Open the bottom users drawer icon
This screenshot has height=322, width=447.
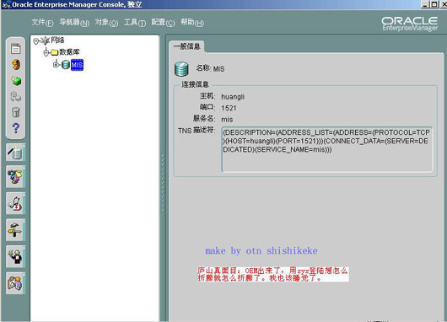pyautogui.click(x=15, y=283)
